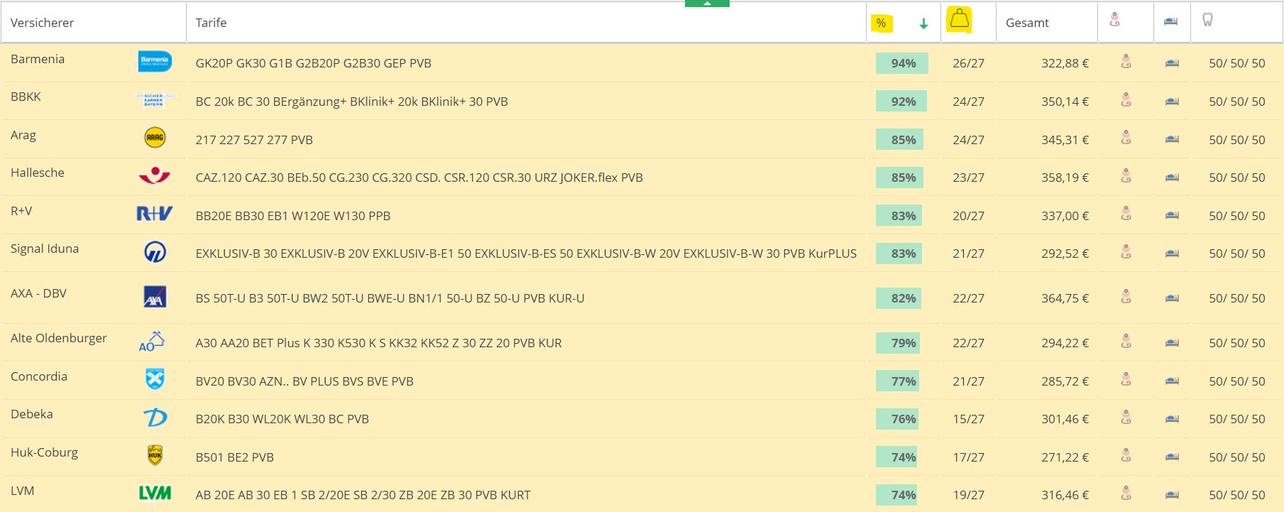Click the Debeka logo
This screenshot has width=1284, height=512.
(x=155, y=417)
